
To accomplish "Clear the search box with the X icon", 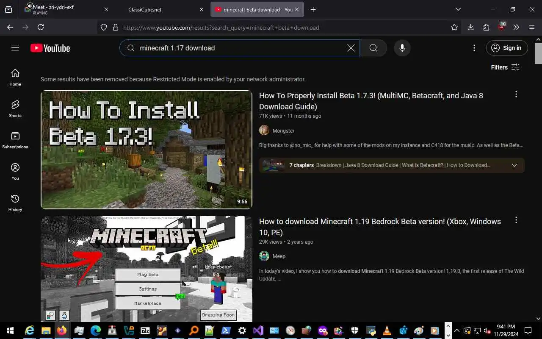I will point(351,48).
